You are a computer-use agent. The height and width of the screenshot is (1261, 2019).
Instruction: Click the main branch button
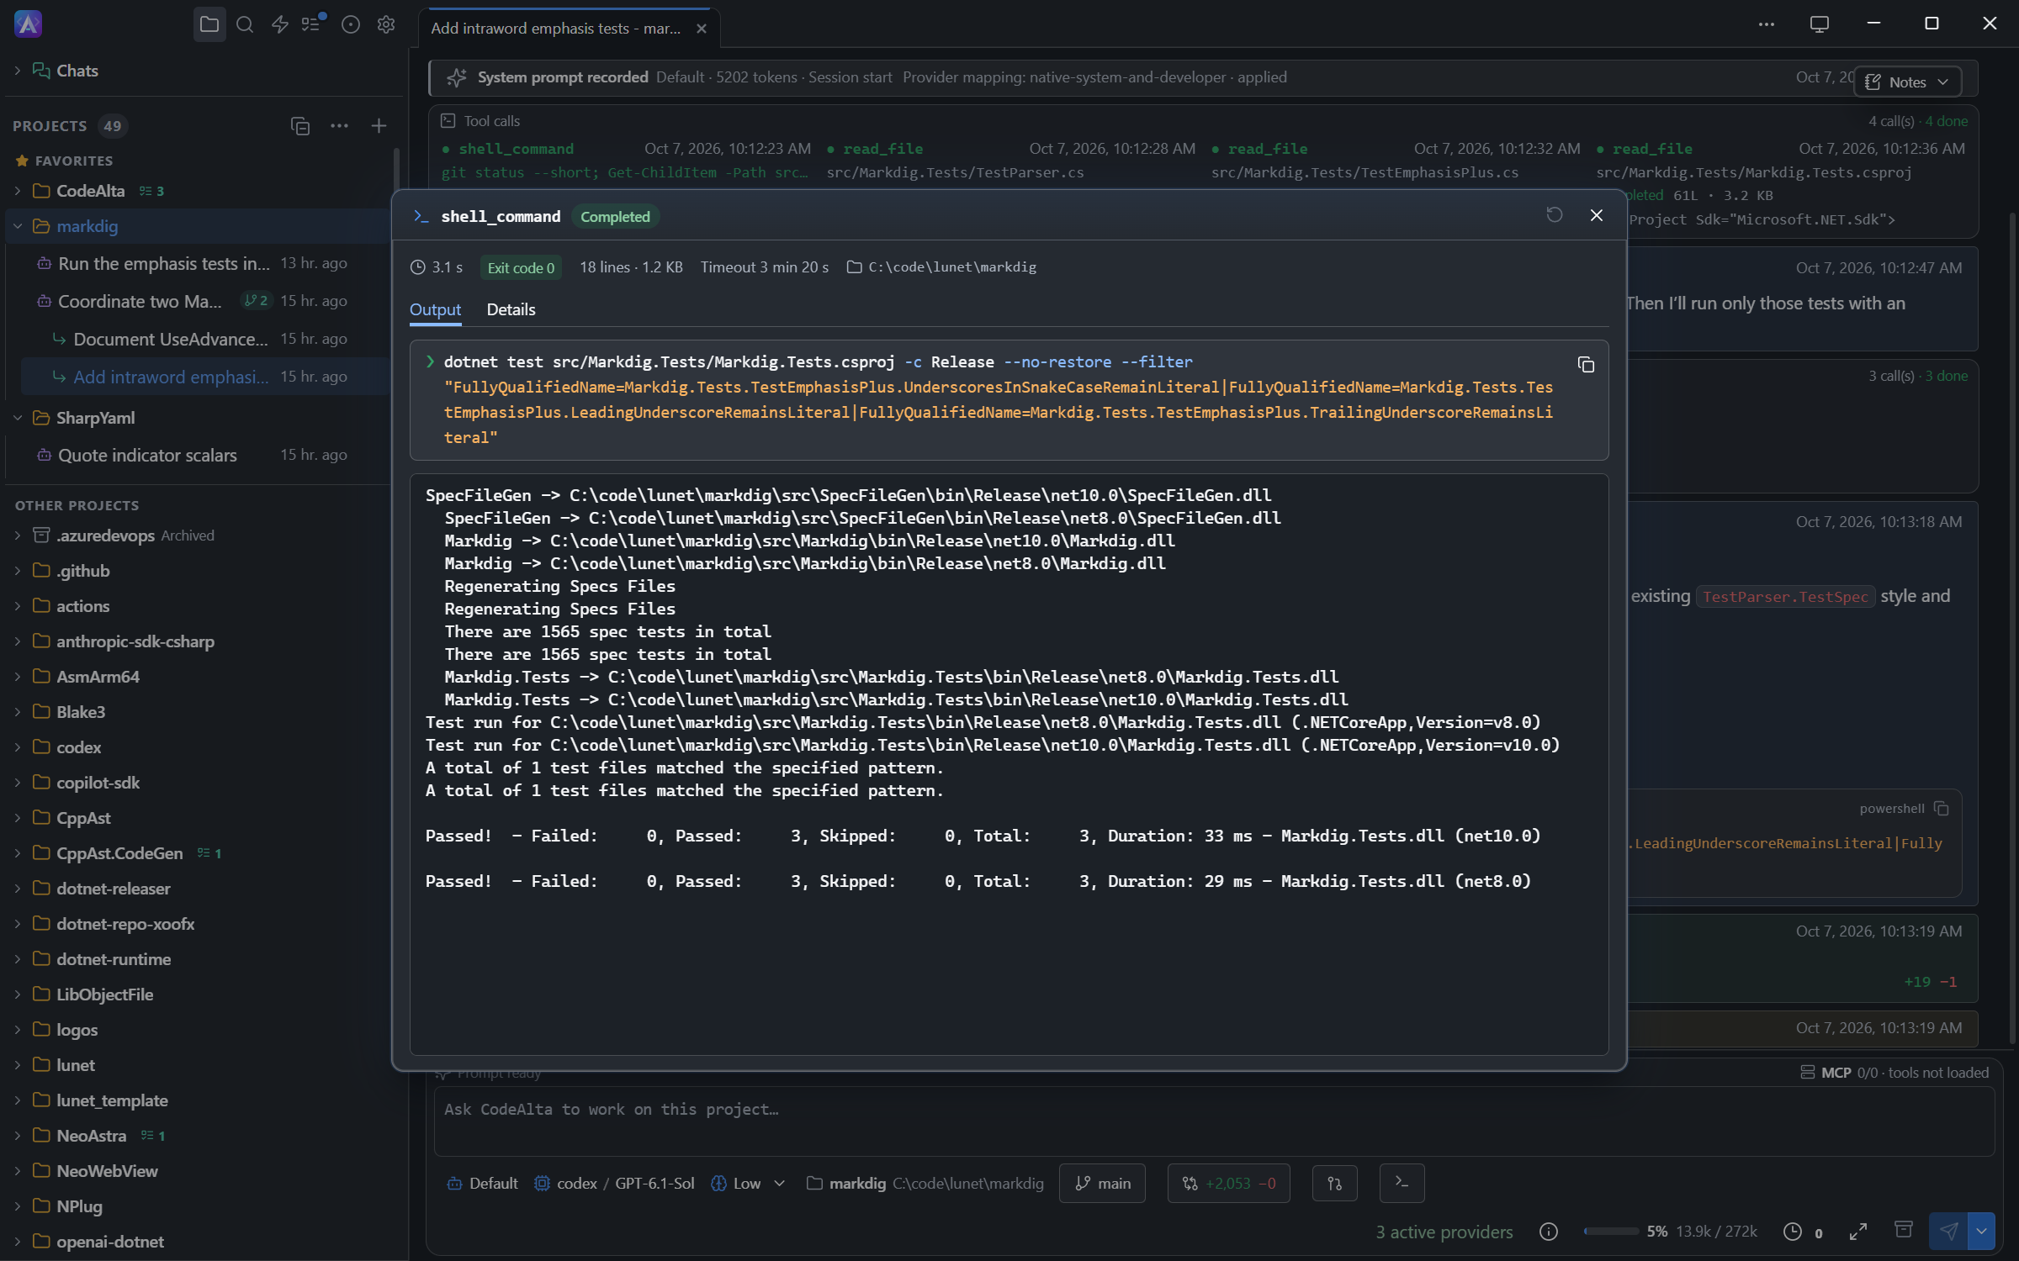click(1102, 1183)
